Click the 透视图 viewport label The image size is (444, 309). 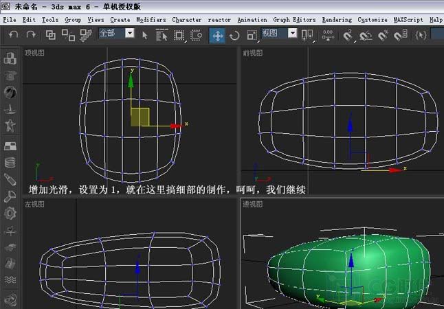252,204
